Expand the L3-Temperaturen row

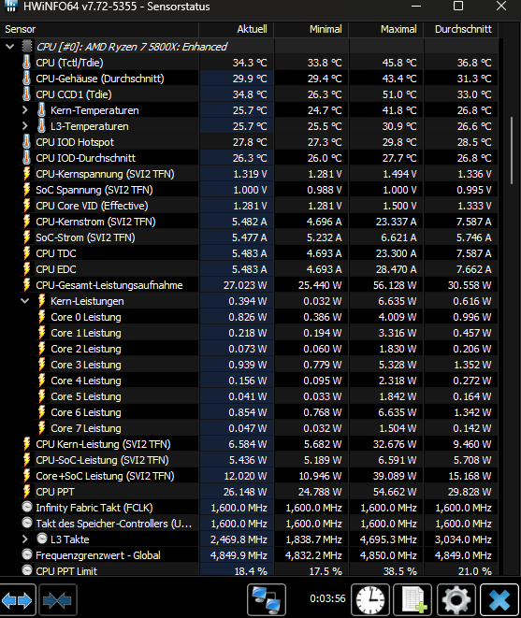tap(25, 126)
